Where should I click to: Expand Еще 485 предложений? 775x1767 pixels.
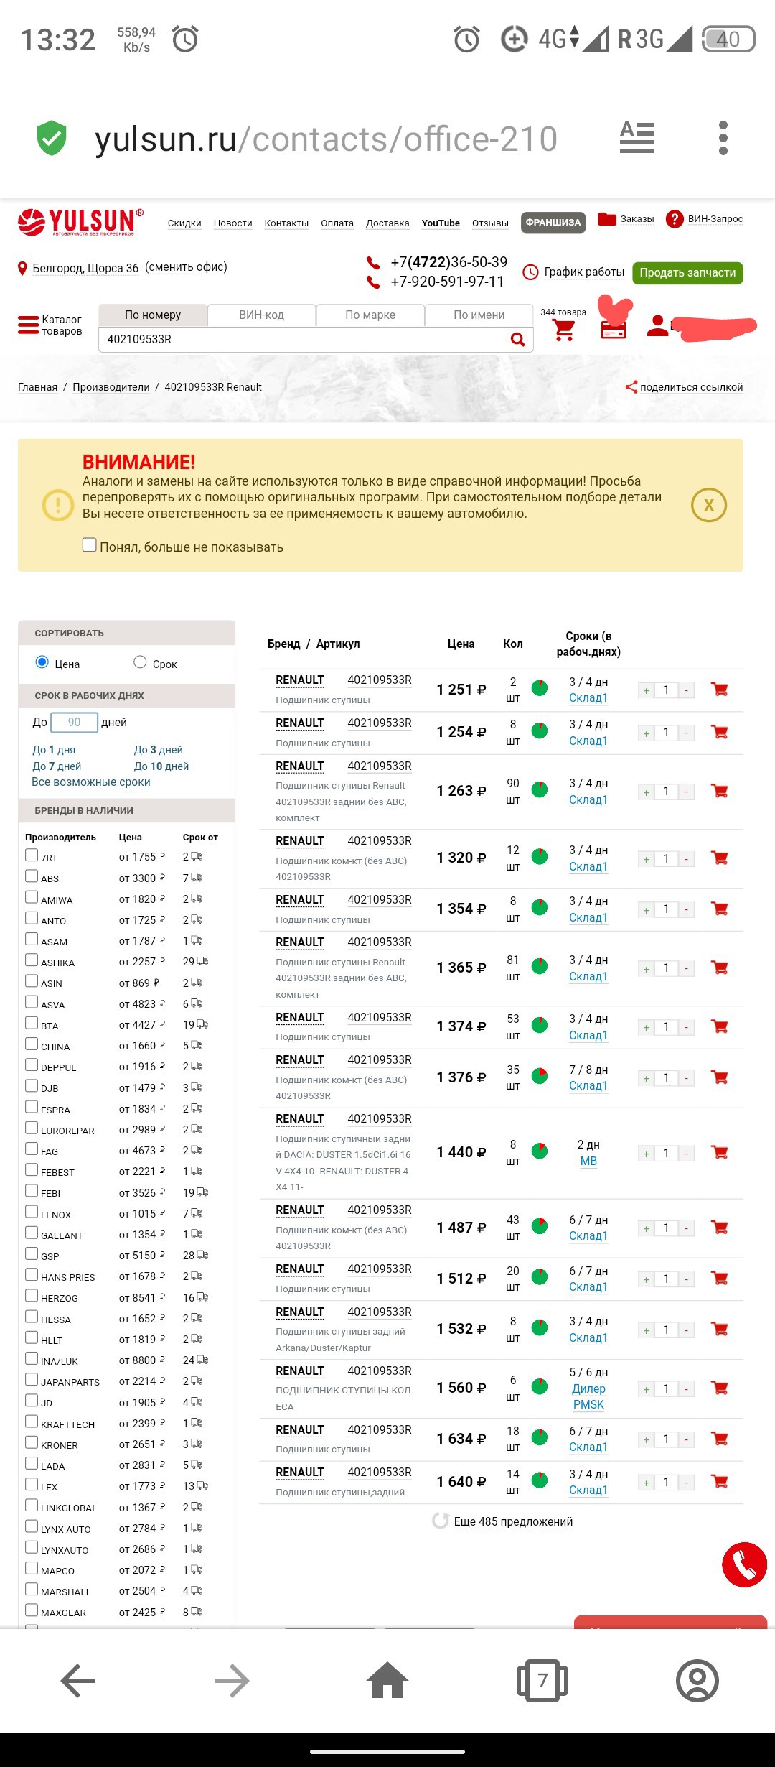click(x=512, y=1521)
